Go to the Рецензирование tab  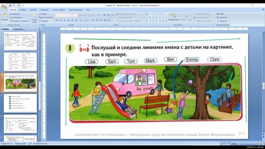75,10
